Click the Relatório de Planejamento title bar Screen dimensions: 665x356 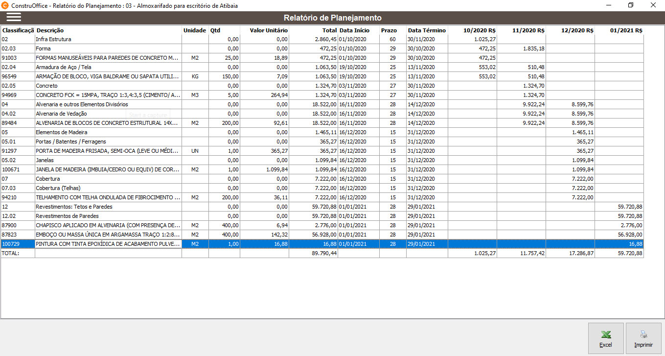tap(332, 18)
